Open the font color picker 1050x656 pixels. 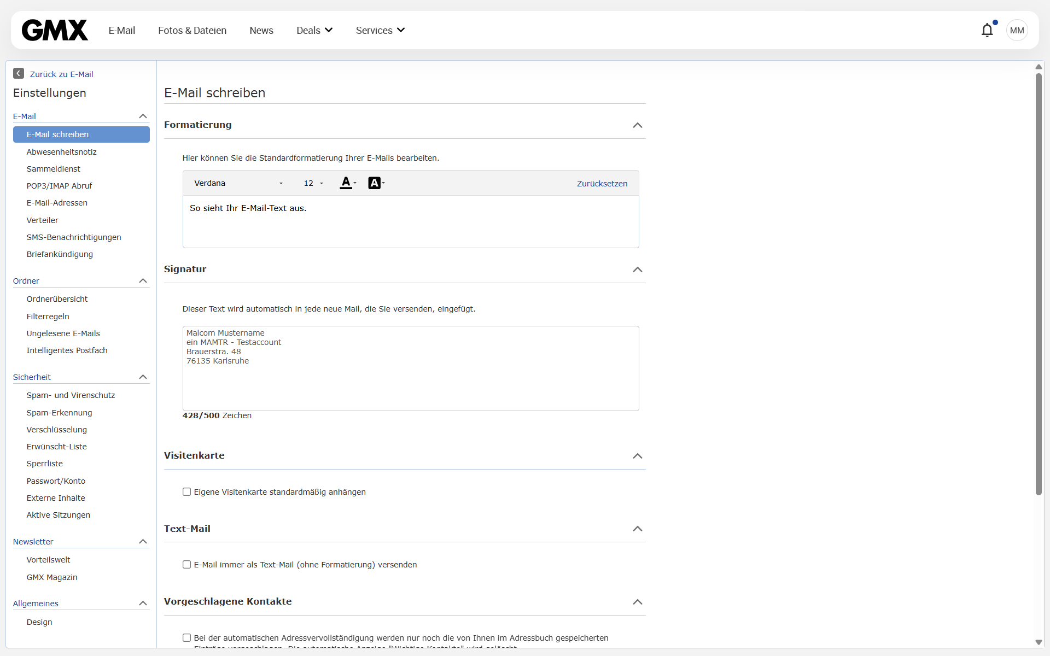(347, 183)
